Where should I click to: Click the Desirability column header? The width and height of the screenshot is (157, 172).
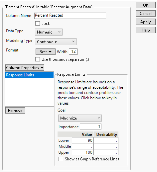(106, 134)
